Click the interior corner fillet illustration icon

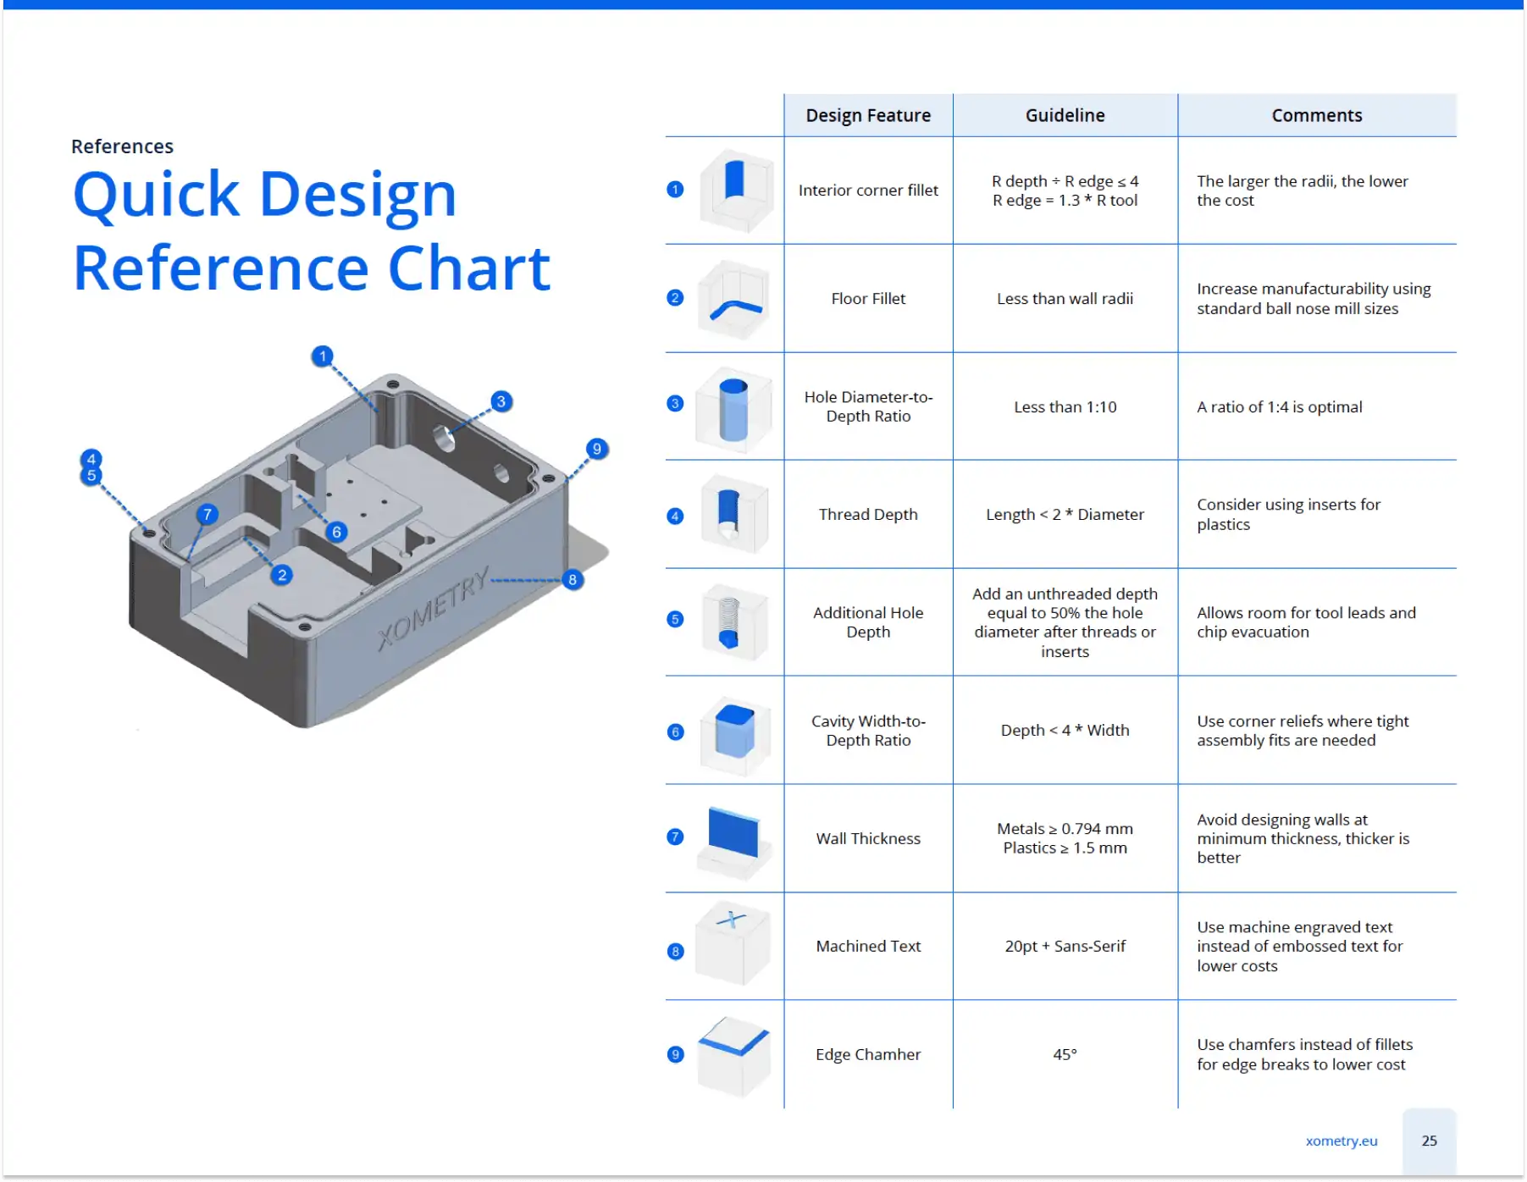click(737, 191)
